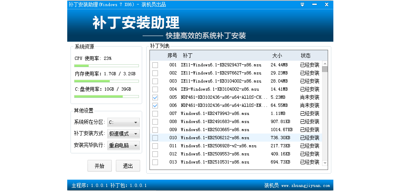Click the CPU 使用率 progress bar
Screen dimensions: 401x191
(x=106, y=66)
